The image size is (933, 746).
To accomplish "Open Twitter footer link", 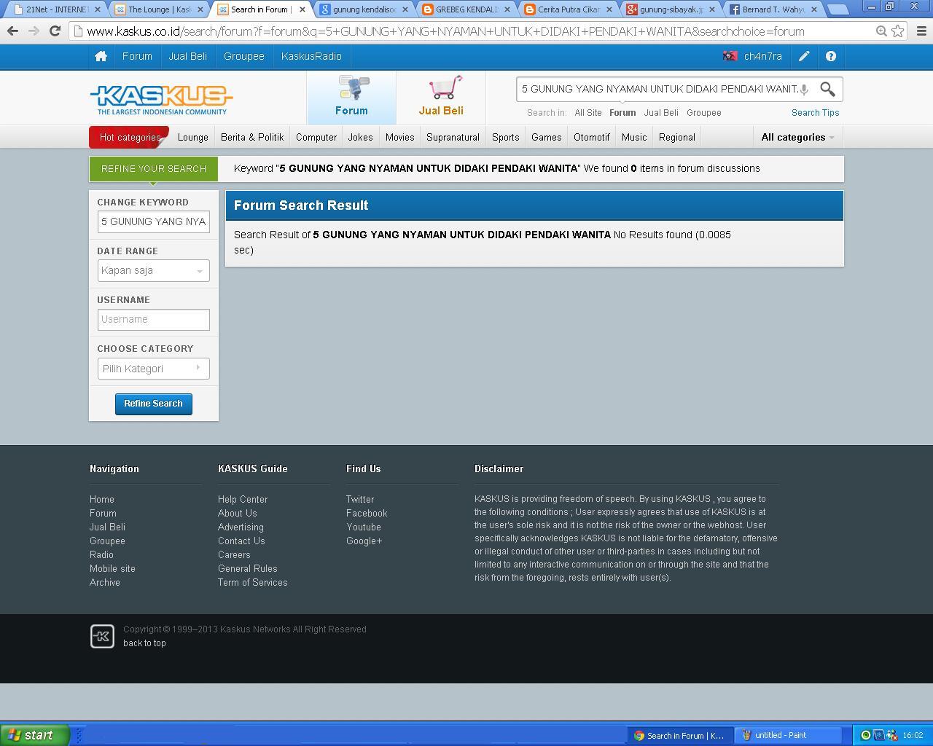I will coord(360,499).
